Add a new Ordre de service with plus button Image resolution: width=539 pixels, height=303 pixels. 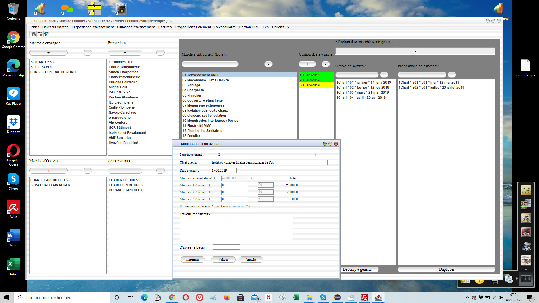357,75
